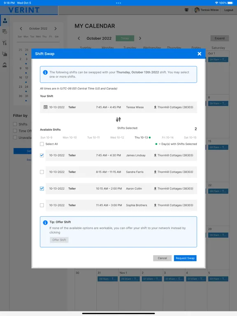
Task: Click the calendar icon in the Your Shift row
Action: point(46,107)
